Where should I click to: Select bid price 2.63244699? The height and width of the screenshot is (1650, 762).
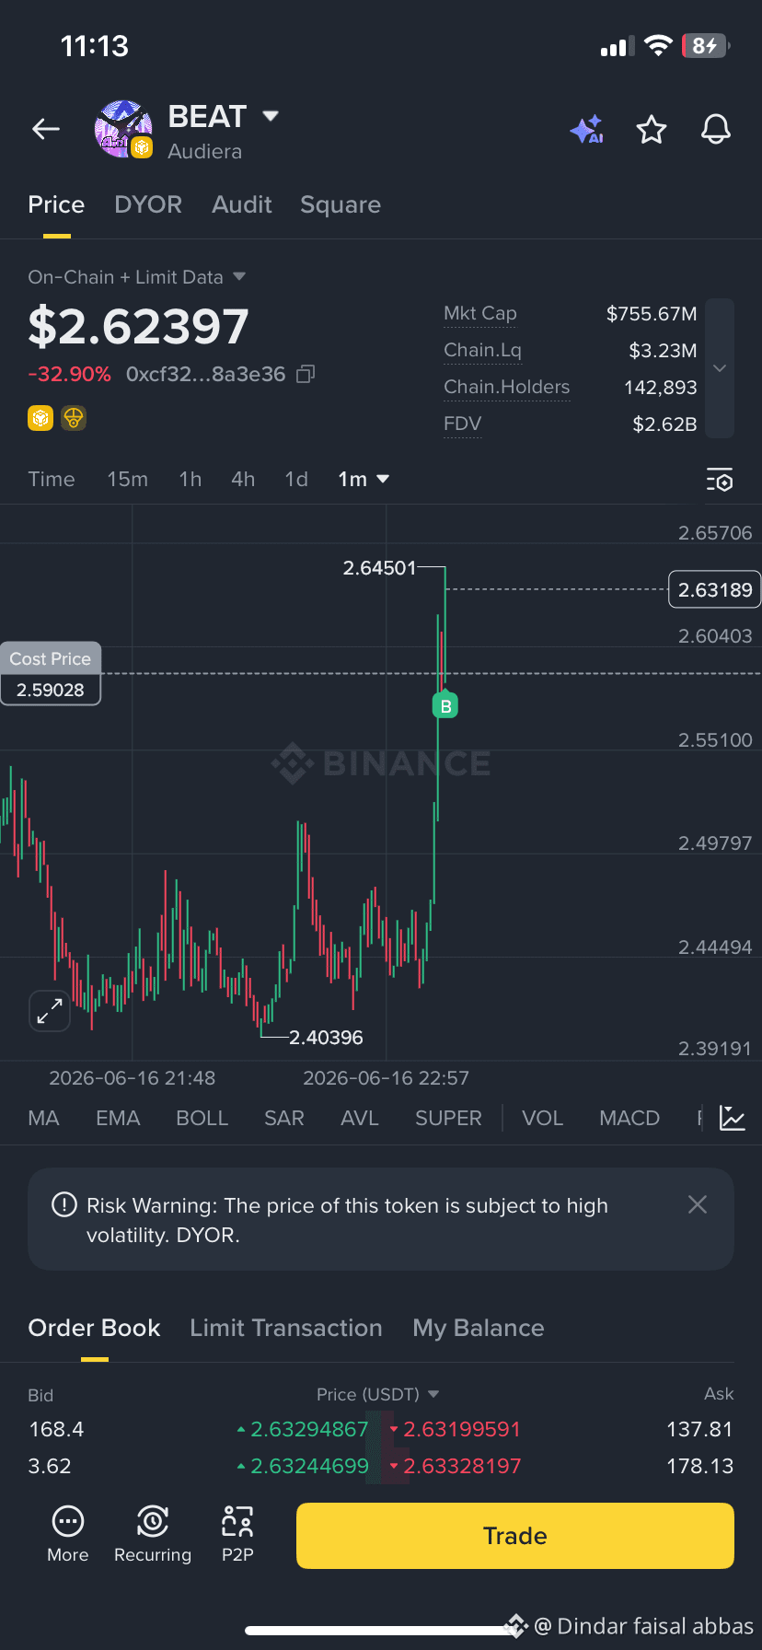pyautogui.click(x=309, y=1466)
